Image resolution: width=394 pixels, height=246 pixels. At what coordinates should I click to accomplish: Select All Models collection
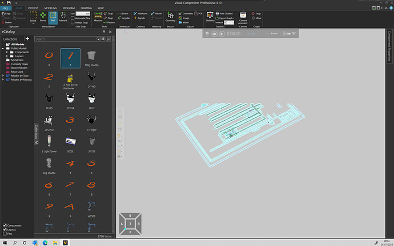[18, 44]
